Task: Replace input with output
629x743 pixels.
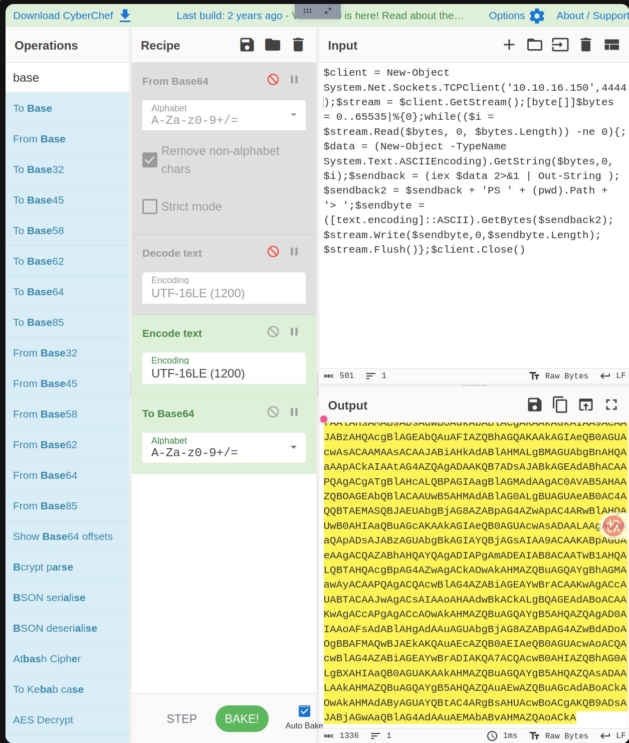Action: 586,405
